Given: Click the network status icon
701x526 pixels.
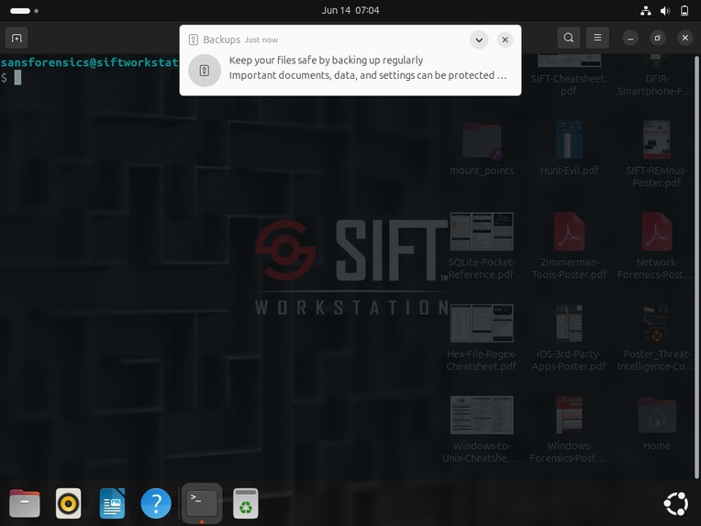Looking at the screenshot, I should pyautogui.click(x=646, y=11).
